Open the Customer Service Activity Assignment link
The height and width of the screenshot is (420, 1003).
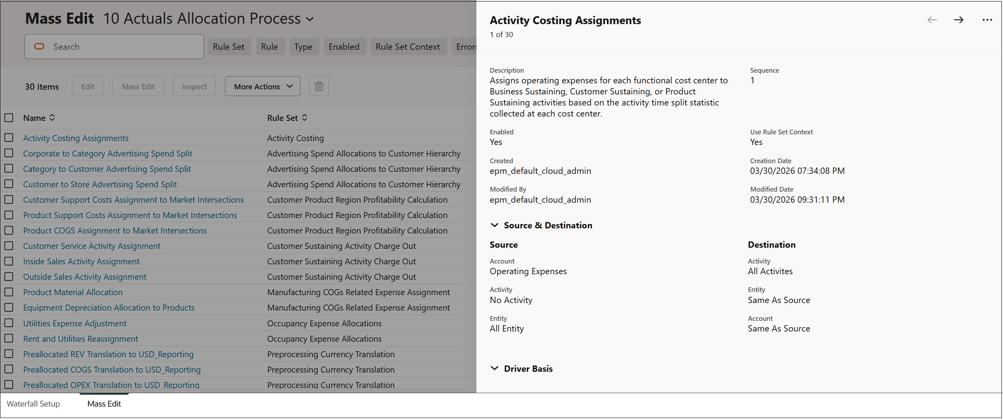tap(91, 246)
